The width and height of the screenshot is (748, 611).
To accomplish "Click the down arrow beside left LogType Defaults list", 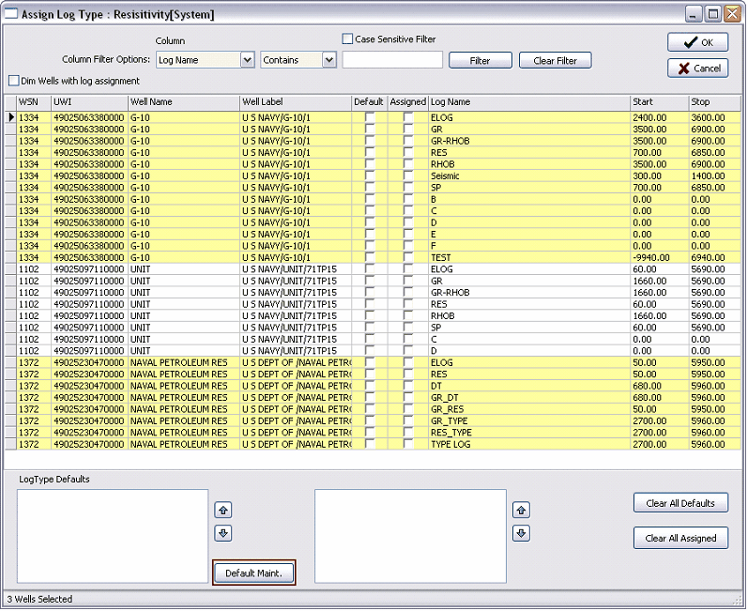I will coord(223,533).
